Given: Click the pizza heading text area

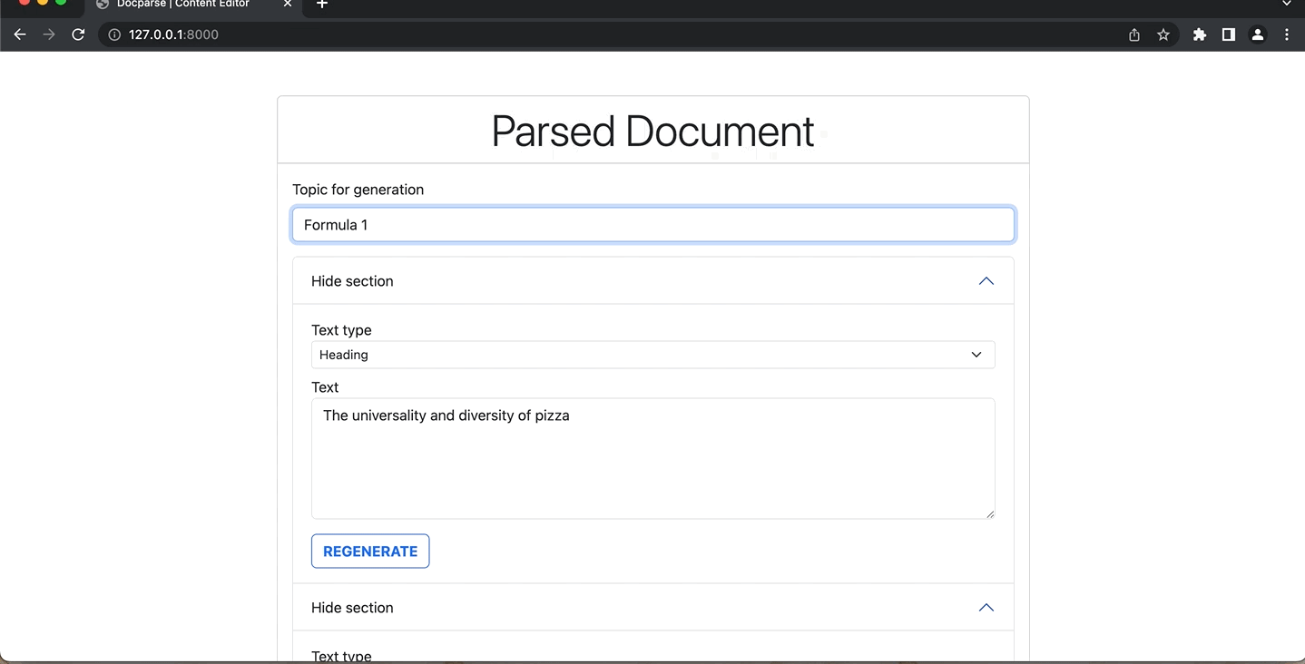Looking at the screenshot, I should 652,458.
